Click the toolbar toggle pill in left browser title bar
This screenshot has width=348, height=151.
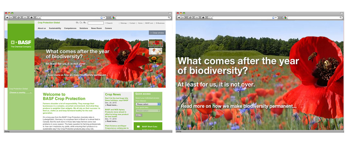[170, 13]
